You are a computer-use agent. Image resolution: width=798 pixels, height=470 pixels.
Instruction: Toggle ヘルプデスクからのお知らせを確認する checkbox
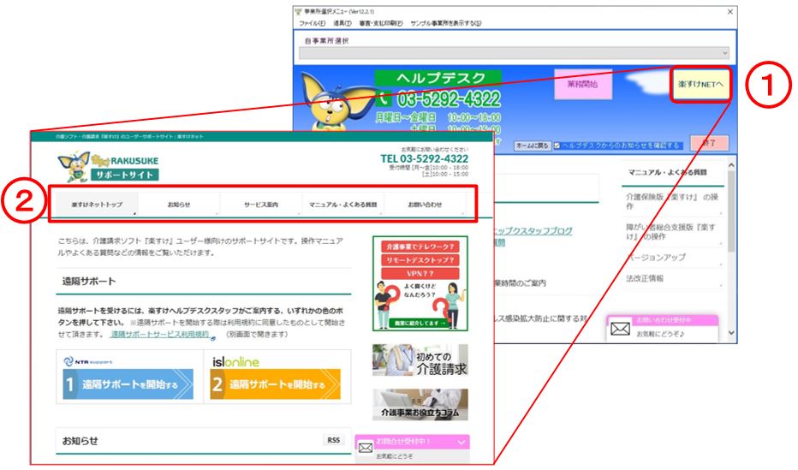coord(557,146)
